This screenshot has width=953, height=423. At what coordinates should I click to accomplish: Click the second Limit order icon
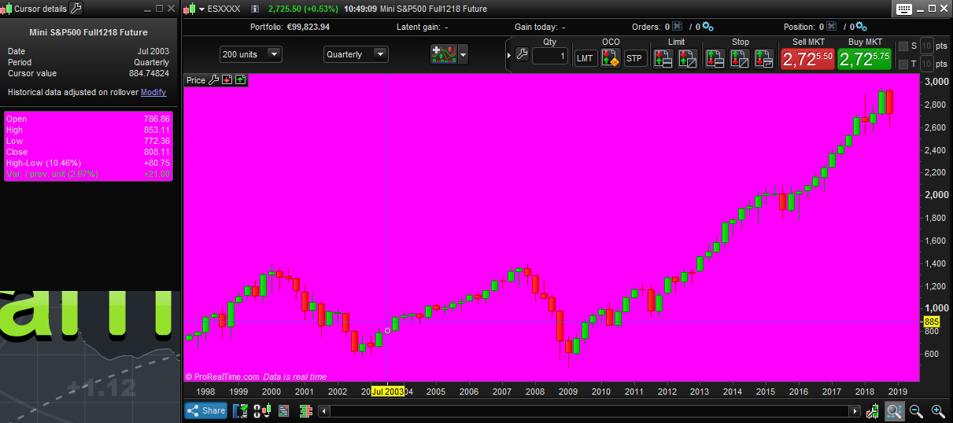click(x=688, y=58)
